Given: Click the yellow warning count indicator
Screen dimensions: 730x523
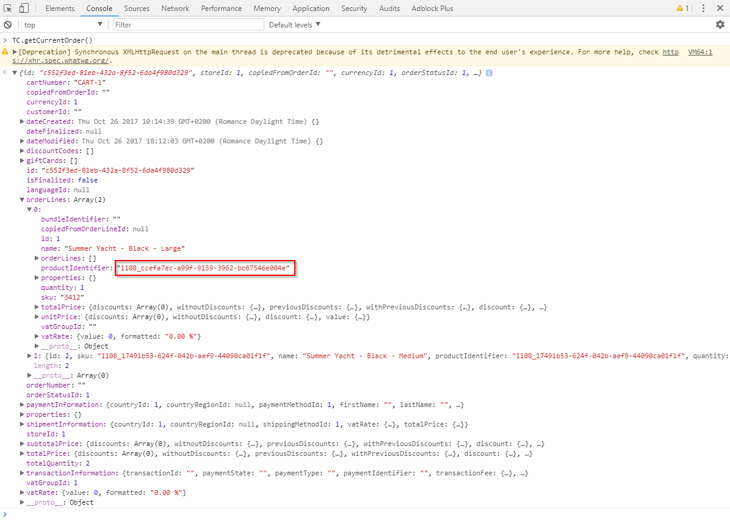Looking at the screenshot, I should pyautogui.click(x=683, y=8).
